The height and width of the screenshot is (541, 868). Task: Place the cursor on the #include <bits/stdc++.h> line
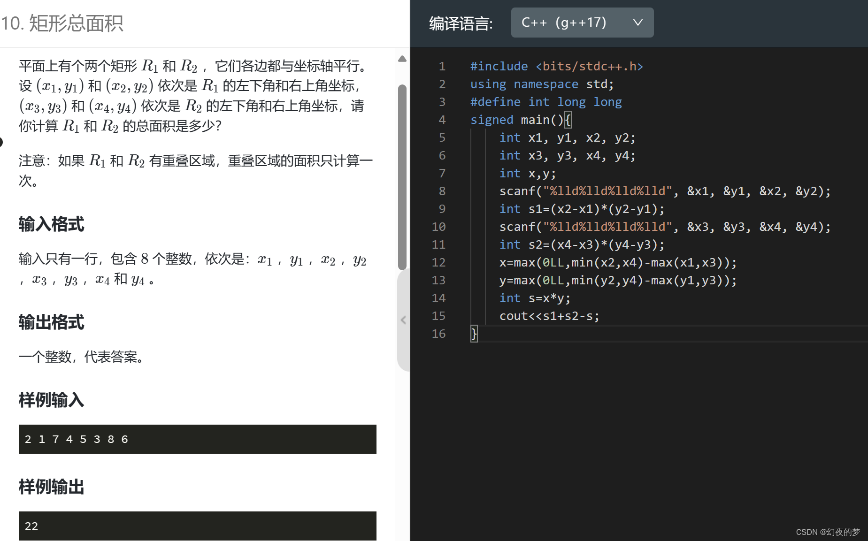(x=557, y=67)
